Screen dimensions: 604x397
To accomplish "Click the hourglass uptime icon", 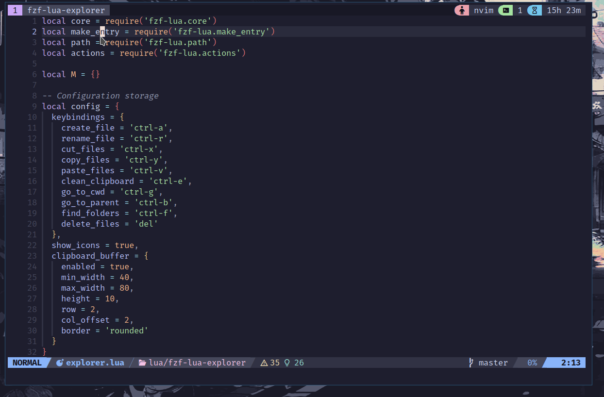I will point(535,10).
